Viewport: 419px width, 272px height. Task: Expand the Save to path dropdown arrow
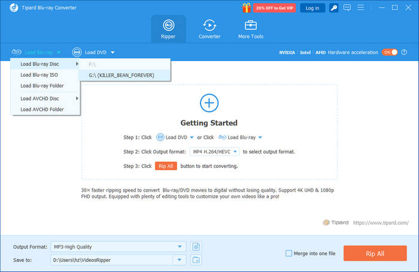click(x=180, y=259)
